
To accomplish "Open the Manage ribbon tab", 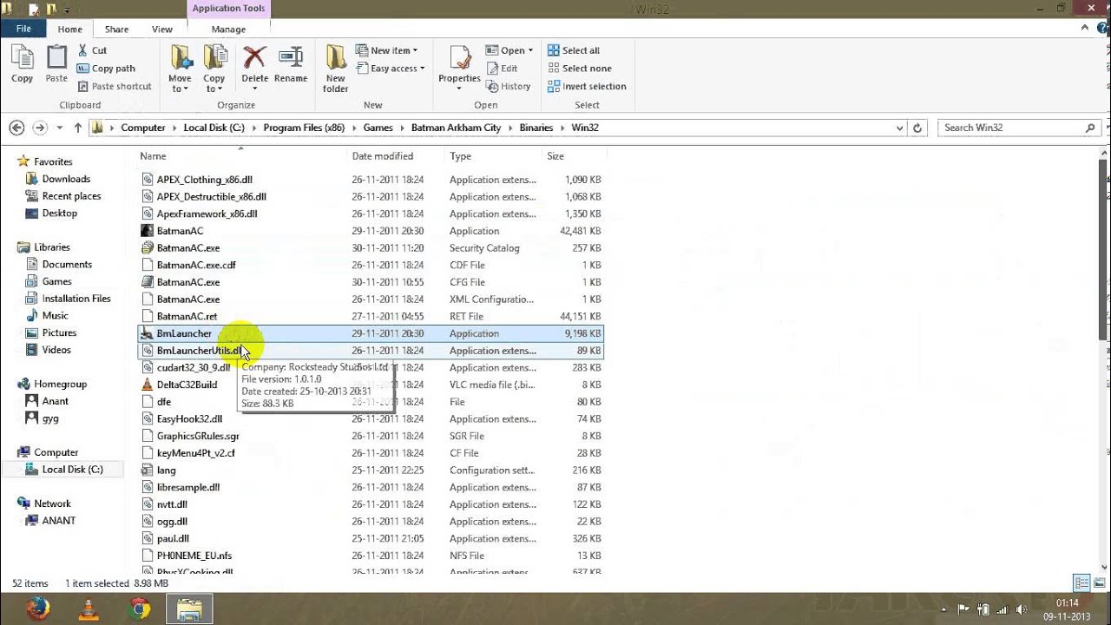I will point(228,29).
